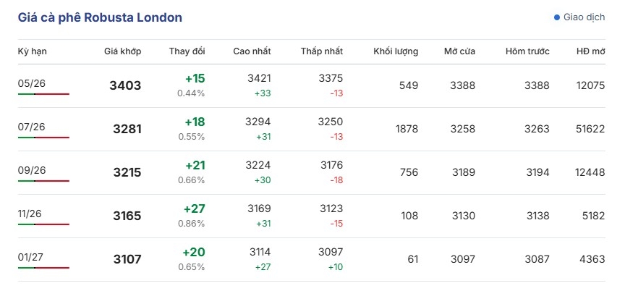Image resolution: width=625 pixels, height=291 pixels.
Task: Select the 09/26 contract term
Action: 32,170
